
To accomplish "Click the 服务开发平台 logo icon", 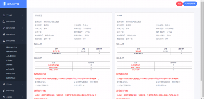I will (x=4, y=4).
